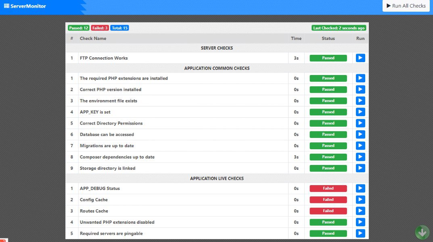Run the required PHP extensions installed check
This screenshot has width=433, height=242.
click(x=360, y=78)
